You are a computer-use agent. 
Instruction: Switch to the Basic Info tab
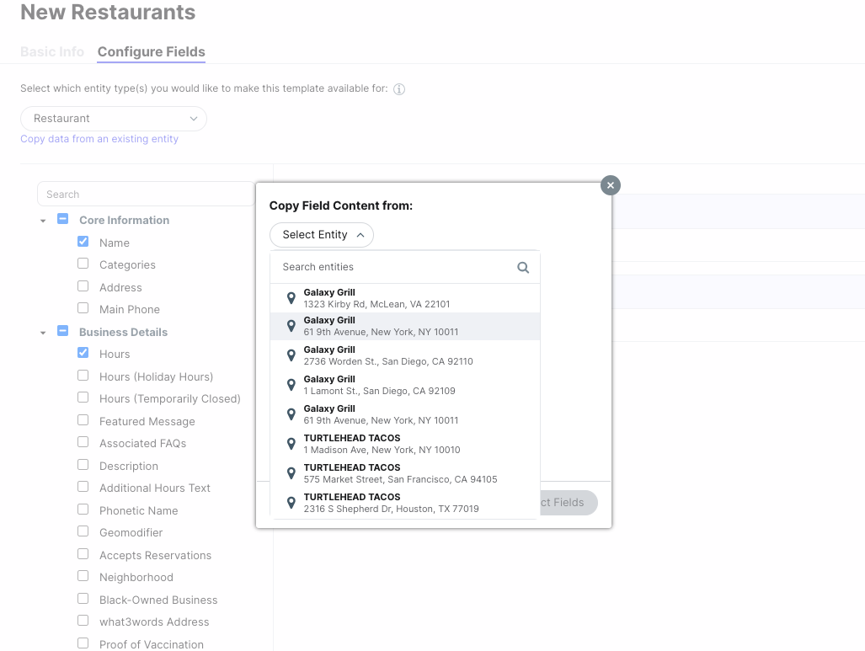point(52,52)
